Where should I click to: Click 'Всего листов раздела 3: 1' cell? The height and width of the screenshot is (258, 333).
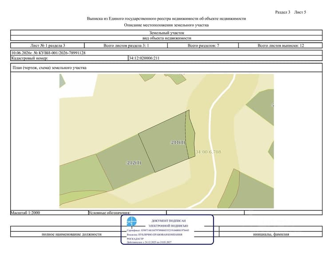[126, 45]
